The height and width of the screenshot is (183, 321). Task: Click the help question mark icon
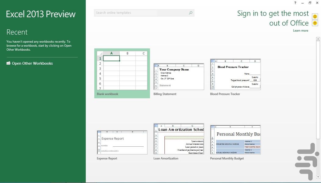[295, 3]
